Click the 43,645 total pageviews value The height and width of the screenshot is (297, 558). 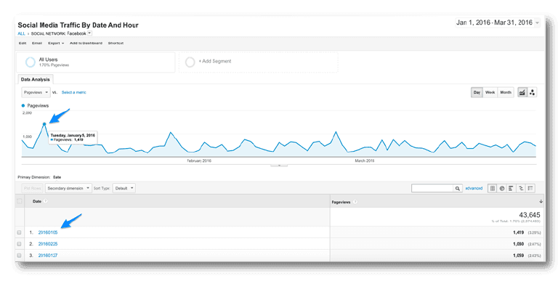coord(530,215)
